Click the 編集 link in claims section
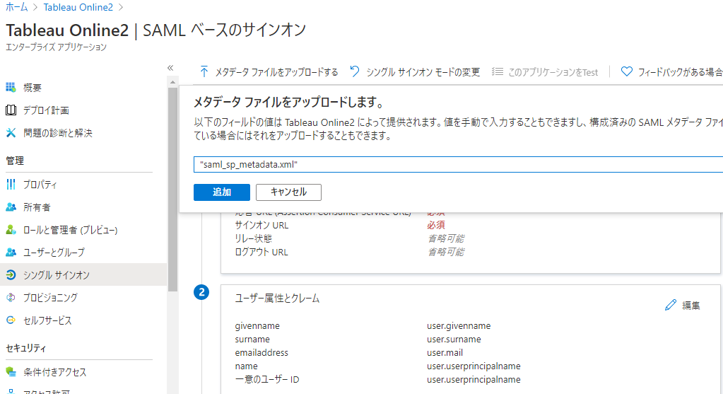Image resolution: width=723 pixels, height=394 pixels. pyautogui.click(x=690, y=306)
